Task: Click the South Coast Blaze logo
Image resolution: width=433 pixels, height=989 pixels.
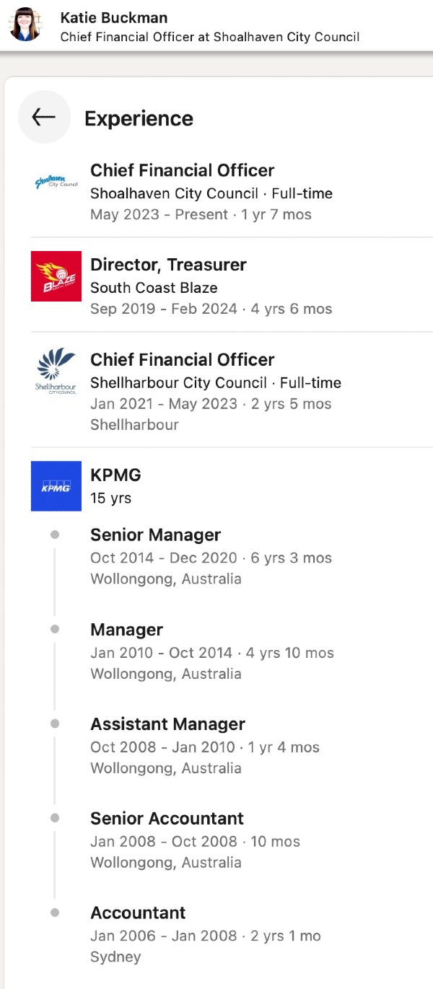Action: point(56,276)
